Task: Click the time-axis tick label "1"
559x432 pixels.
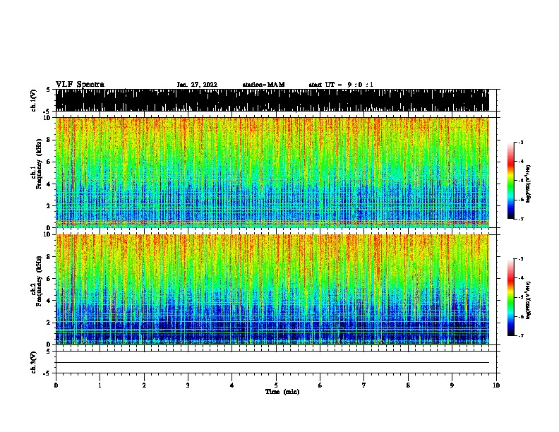Action: [100, 385]
